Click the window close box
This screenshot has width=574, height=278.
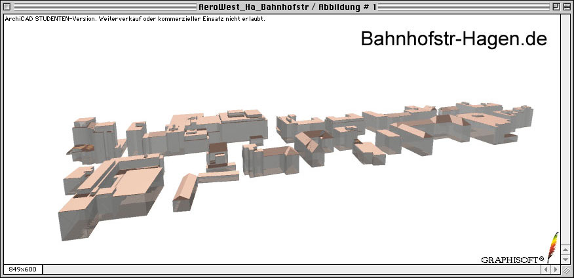(x=9, y=7)
